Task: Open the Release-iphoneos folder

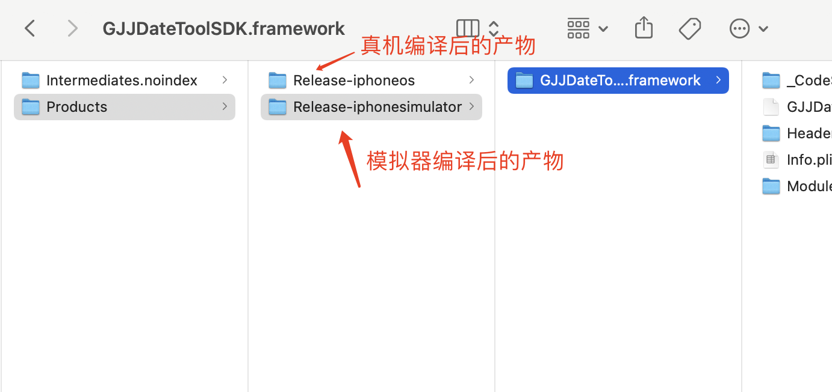Action: coord(371,80)
